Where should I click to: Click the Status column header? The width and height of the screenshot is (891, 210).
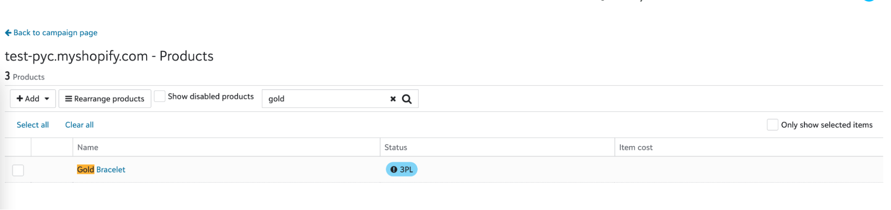coord(396,147)
